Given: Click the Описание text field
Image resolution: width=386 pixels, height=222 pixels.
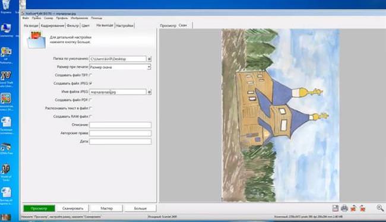Looking at the screenshot, I should click(x=120, y=125).
